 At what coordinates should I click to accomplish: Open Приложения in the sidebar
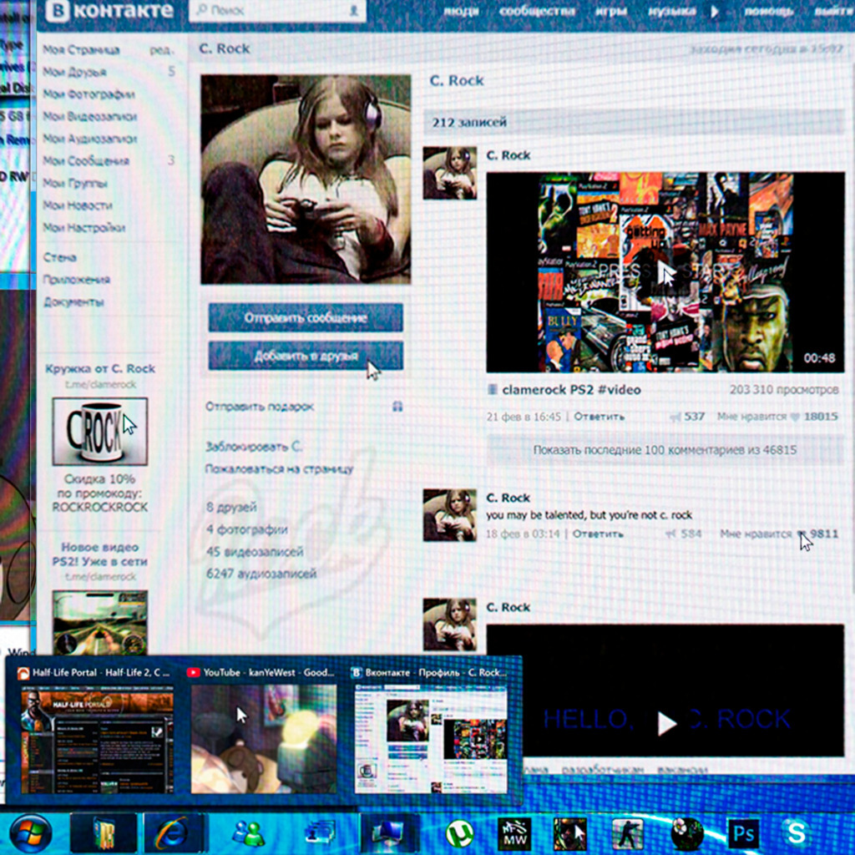point(76,280)
